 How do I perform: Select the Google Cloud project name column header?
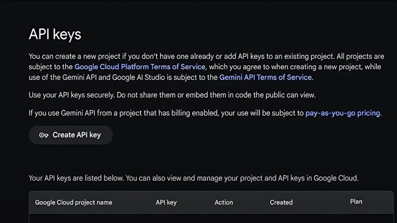coord(73,202)
